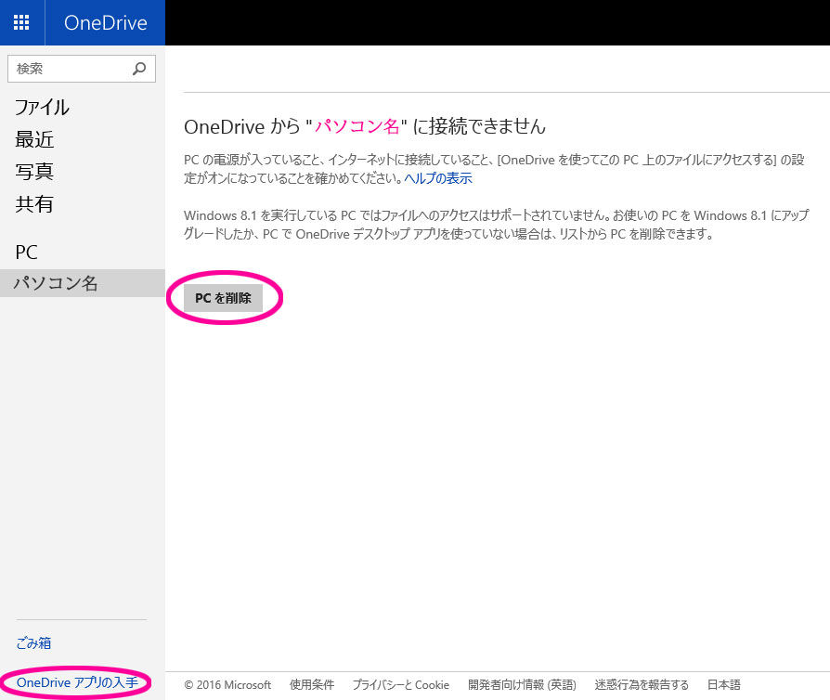
Task: Select ファイル in the sidebar
Action: [x=41, y=108]
